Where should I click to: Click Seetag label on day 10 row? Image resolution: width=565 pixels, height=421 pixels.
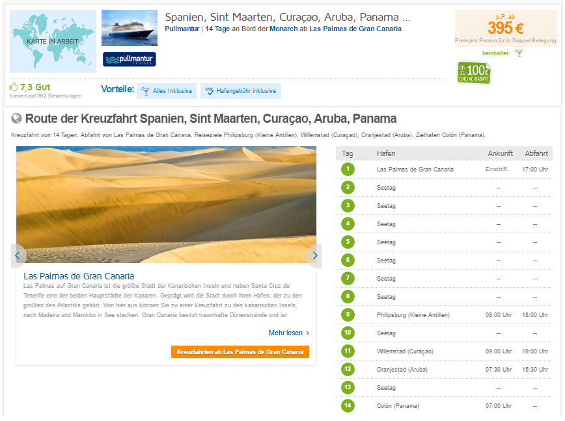click(386, 333)
